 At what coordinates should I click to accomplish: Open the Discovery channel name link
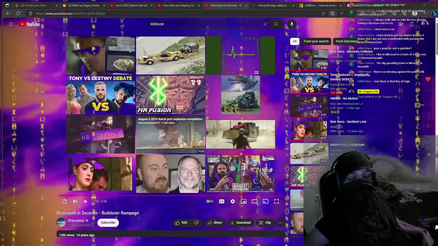pos(76,221)
